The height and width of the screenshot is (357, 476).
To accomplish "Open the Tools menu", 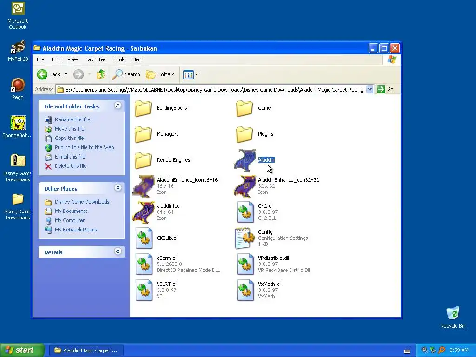I will (119, 59).
